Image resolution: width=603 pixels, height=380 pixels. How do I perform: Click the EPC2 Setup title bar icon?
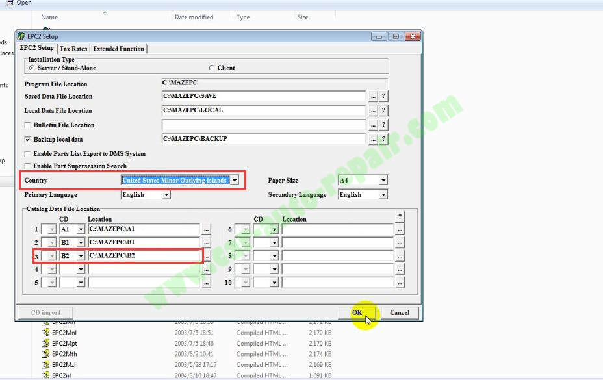click(21, 36)
